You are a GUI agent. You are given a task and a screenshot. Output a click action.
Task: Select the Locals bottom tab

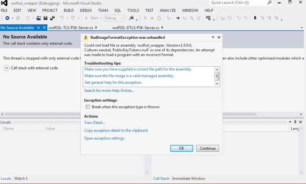6,178
